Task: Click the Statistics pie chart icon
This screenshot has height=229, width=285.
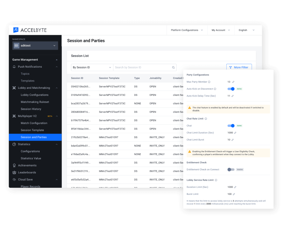Action: tap(14, 144)
